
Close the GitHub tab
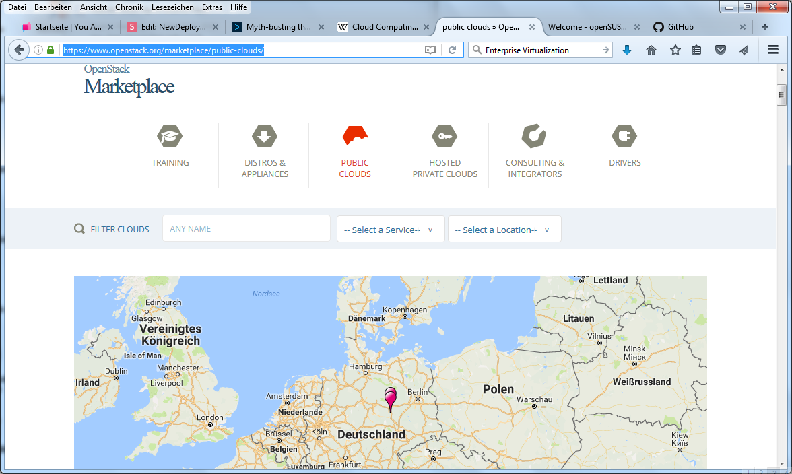tap(742, 27)
